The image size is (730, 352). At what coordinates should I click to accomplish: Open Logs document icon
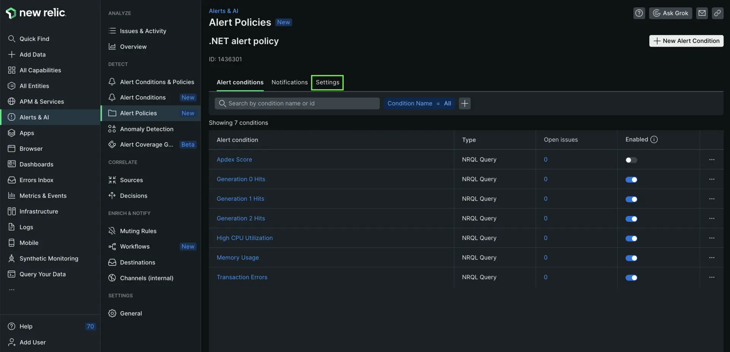tap(11, 227)
